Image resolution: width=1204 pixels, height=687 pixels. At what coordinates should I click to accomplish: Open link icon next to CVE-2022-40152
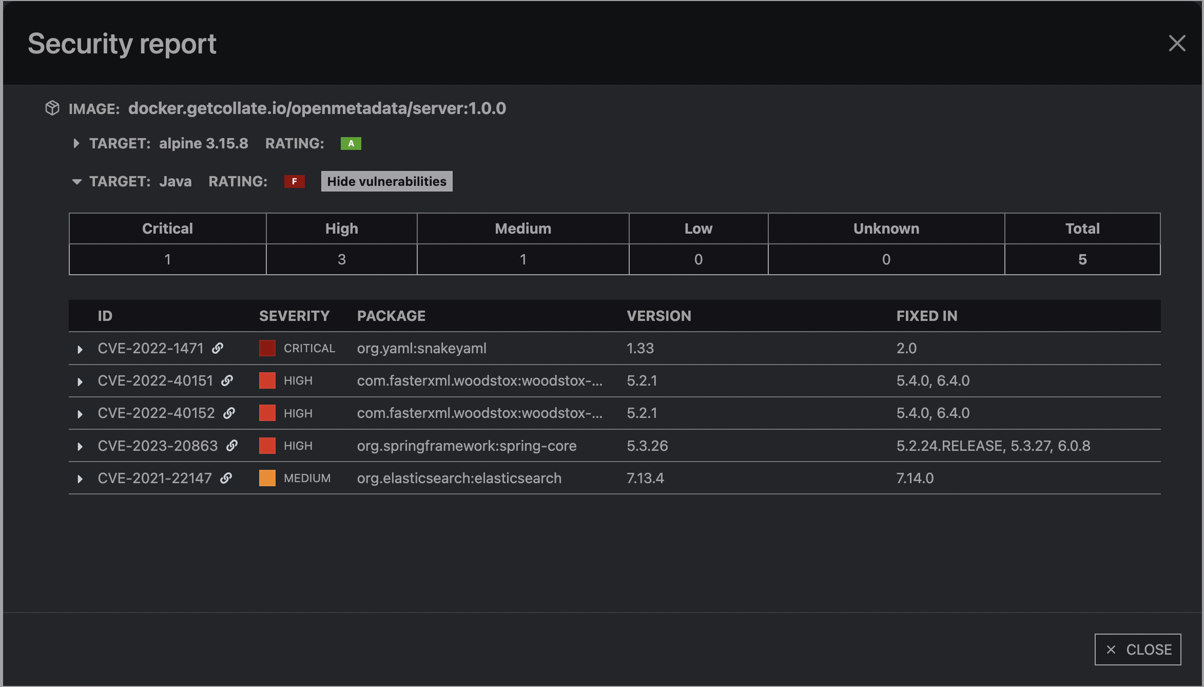(229, 413)
